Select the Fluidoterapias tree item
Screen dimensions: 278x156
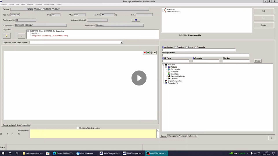tap(175, 69)
